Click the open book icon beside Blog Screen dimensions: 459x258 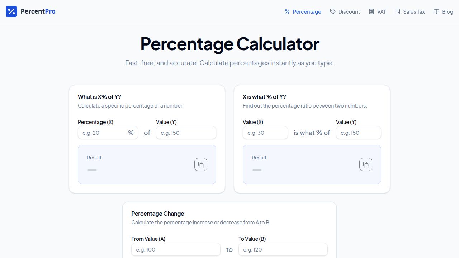(x=436, y=11)
